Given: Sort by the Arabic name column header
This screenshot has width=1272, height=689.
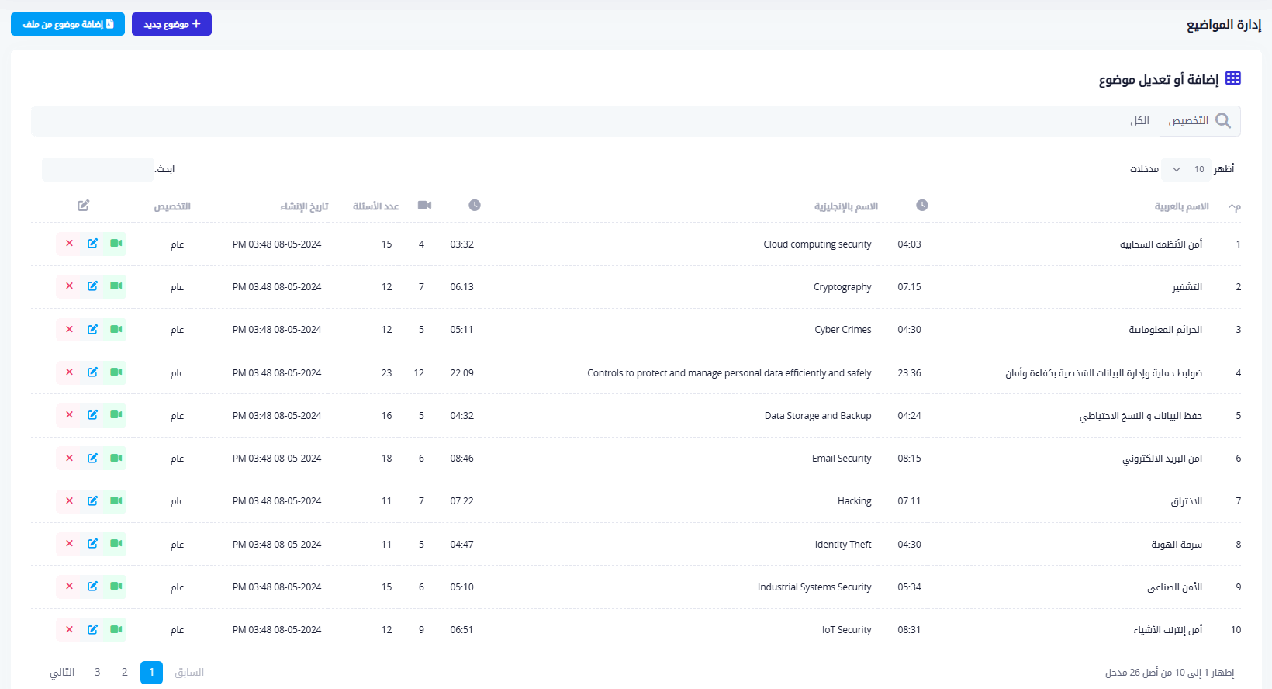Looking at the screenshot, I should 1180,206.
